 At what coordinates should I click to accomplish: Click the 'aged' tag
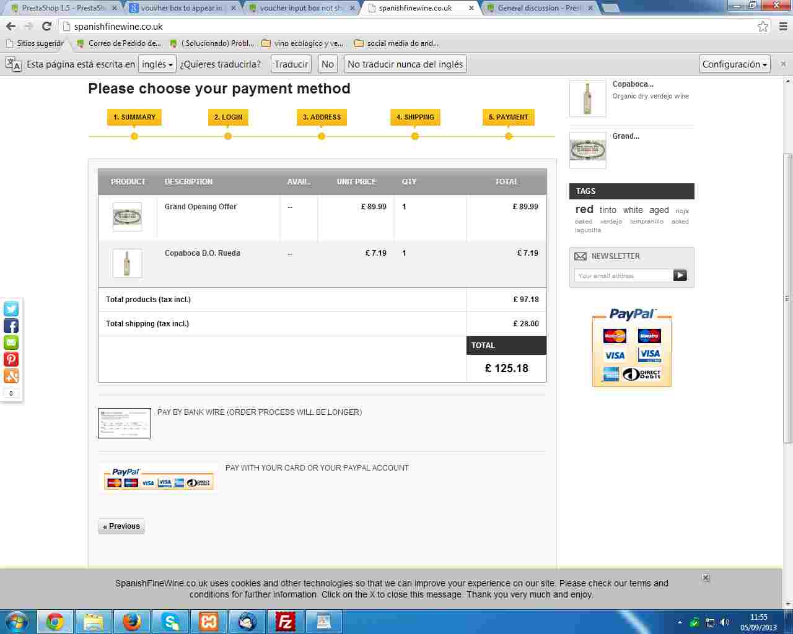click(659, 211)
